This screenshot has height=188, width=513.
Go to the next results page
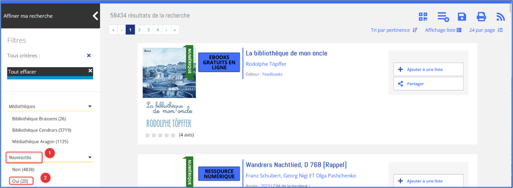(166, 29)
